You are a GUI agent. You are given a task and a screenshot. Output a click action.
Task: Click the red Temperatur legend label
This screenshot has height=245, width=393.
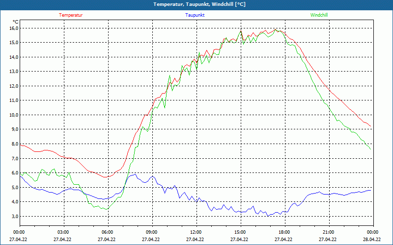(x=71, y=15)
